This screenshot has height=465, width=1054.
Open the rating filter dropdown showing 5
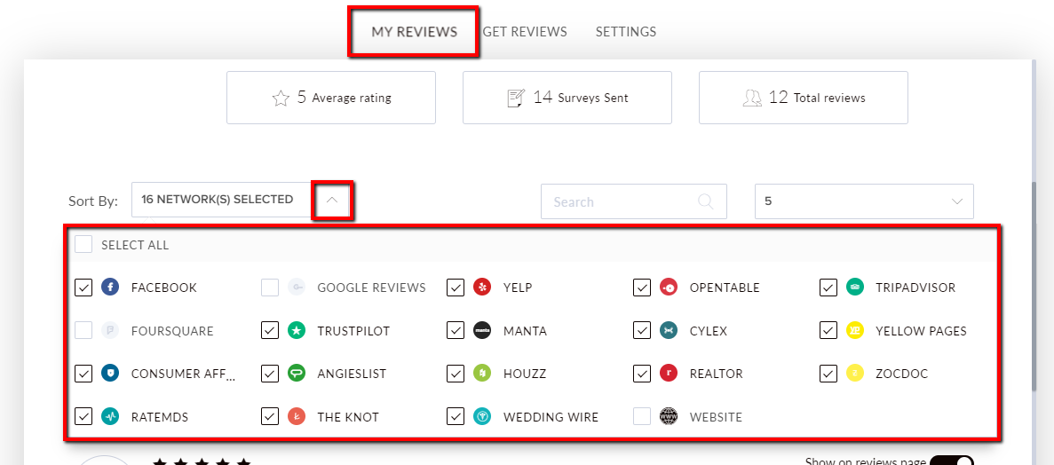click(864, 201)
